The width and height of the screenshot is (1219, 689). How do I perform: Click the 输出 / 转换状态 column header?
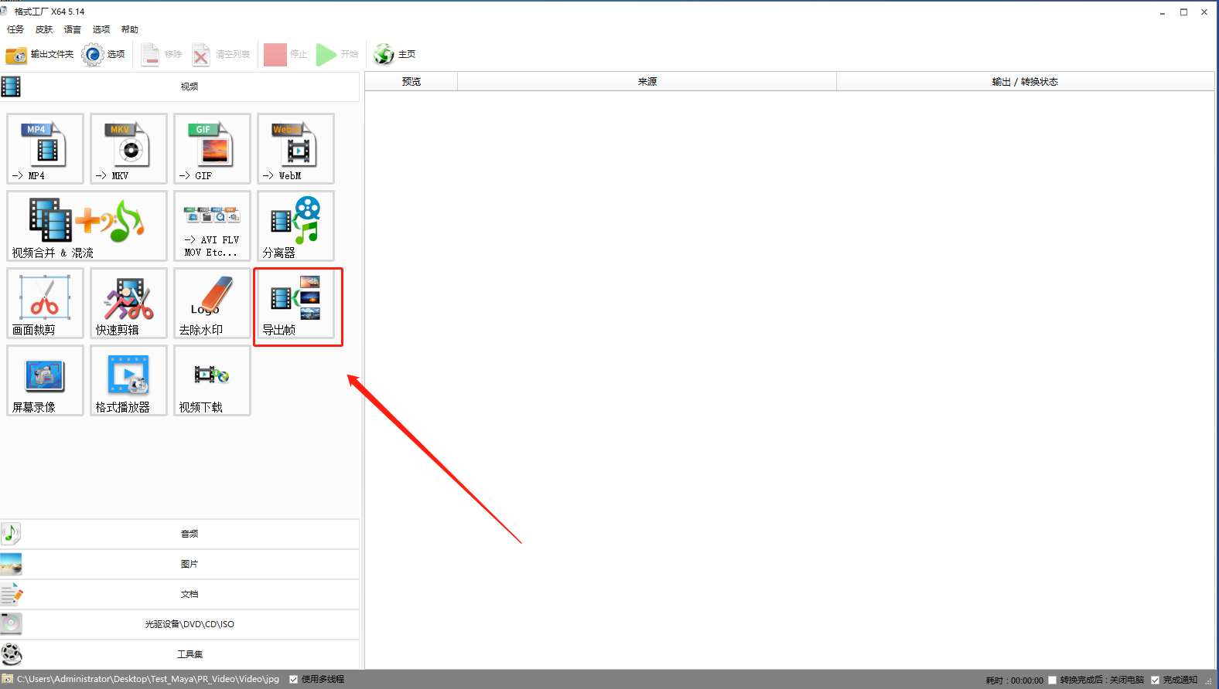[x=1026, y=81]
